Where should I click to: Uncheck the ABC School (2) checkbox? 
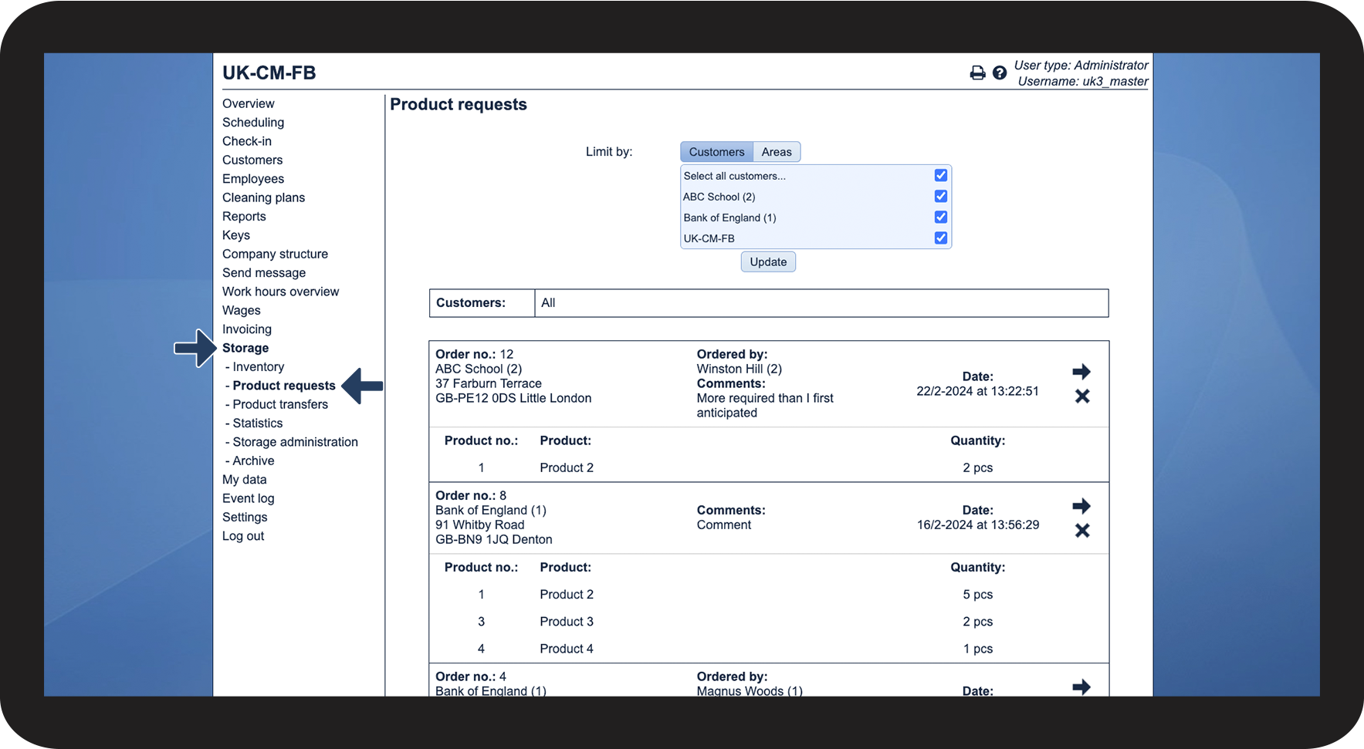(x=940, y=197)
